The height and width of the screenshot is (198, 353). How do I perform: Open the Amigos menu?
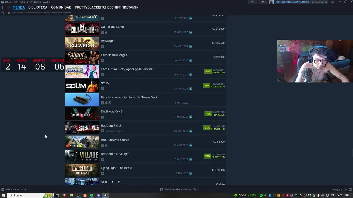[24, 2]
